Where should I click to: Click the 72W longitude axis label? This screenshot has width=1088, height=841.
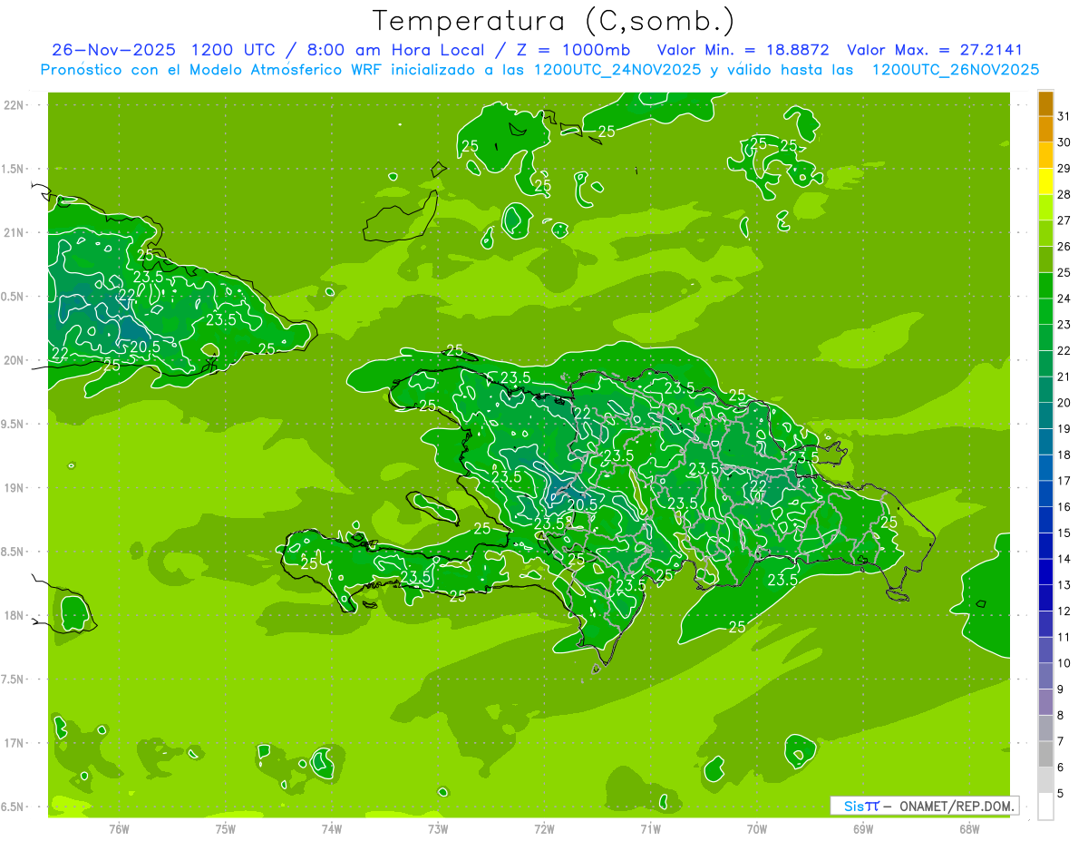tap(544, 829)
